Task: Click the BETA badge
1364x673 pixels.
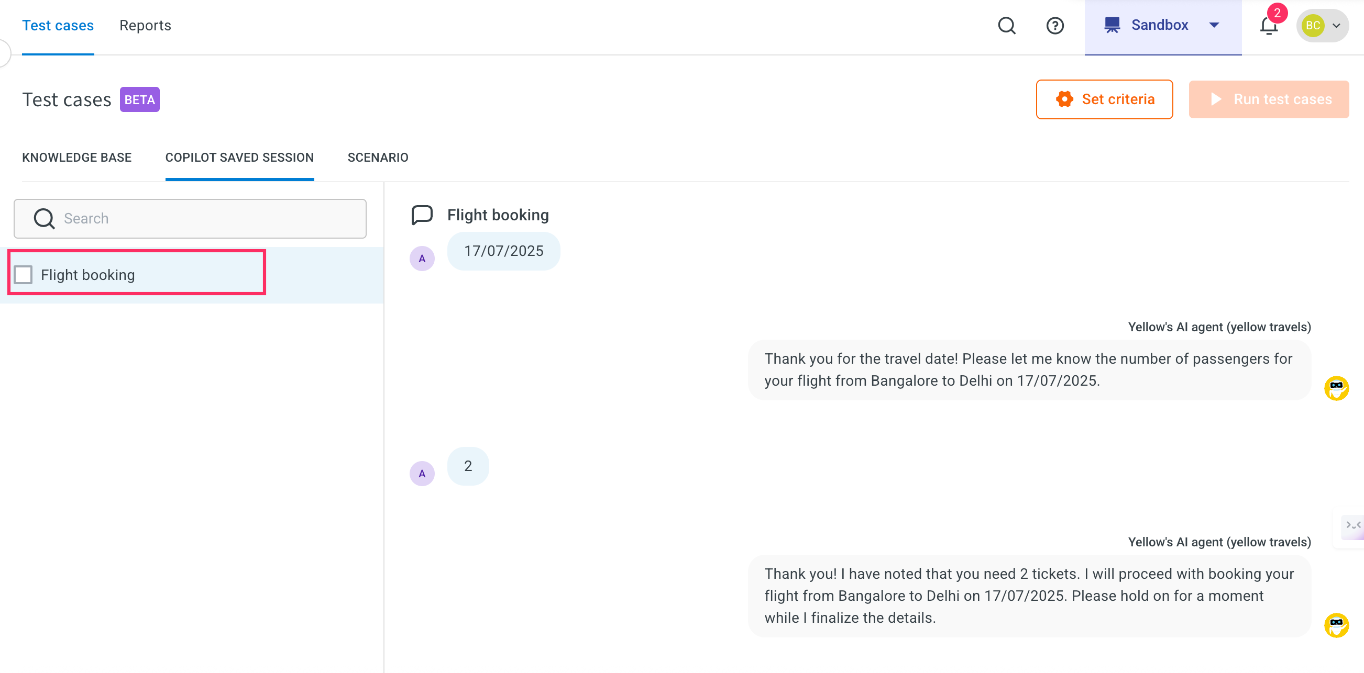Action: 140,99
